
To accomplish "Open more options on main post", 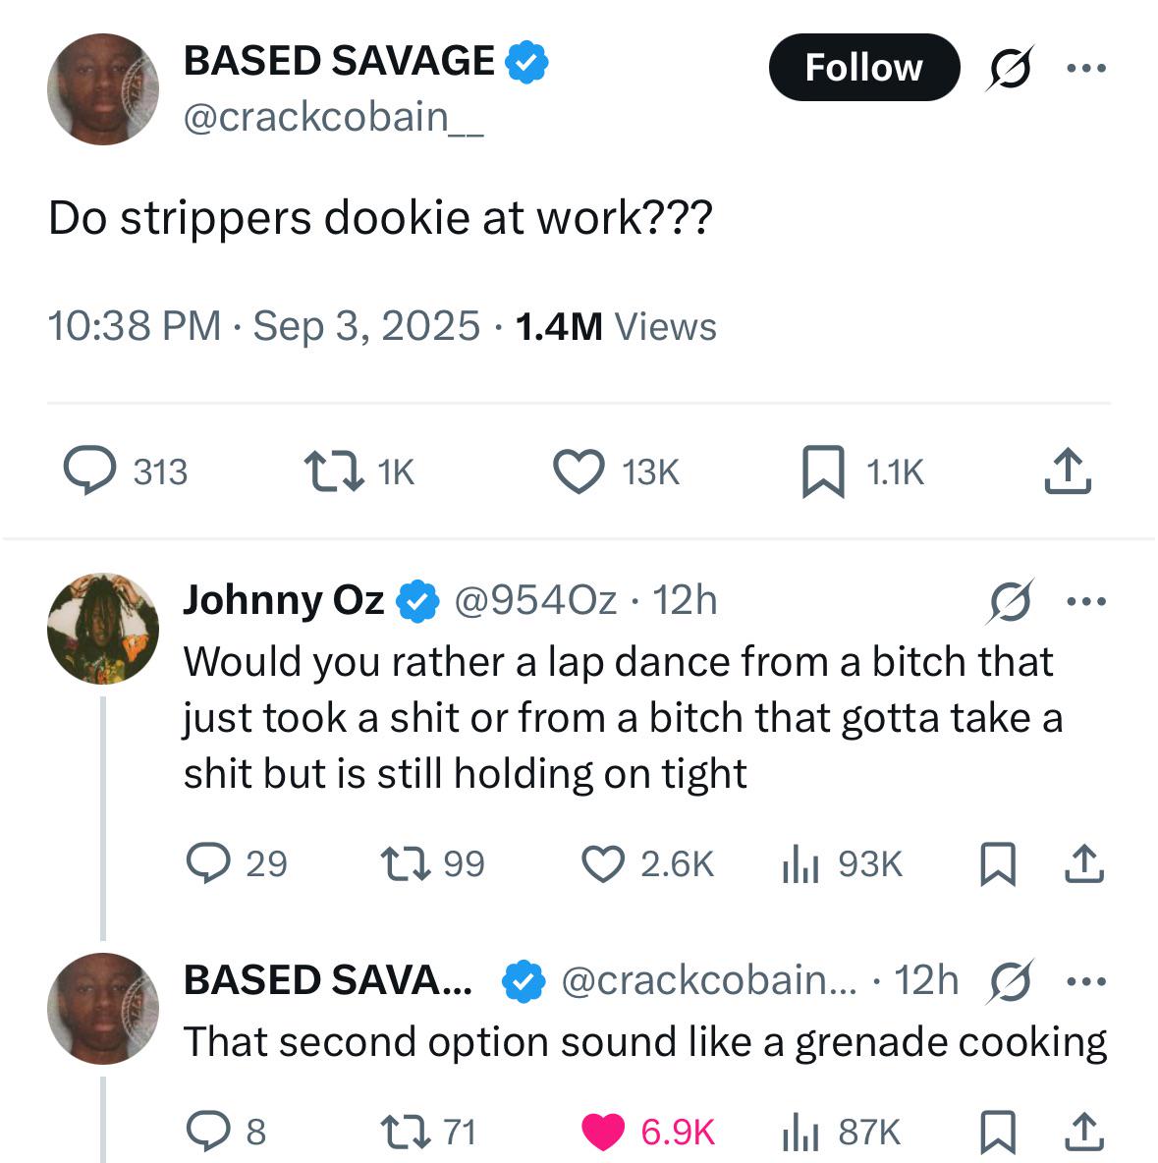I will tap(1086, 68).
